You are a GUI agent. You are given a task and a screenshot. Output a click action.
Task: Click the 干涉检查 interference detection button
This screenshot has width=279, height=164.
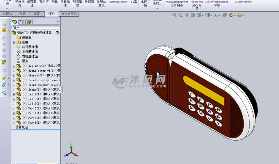20,3
